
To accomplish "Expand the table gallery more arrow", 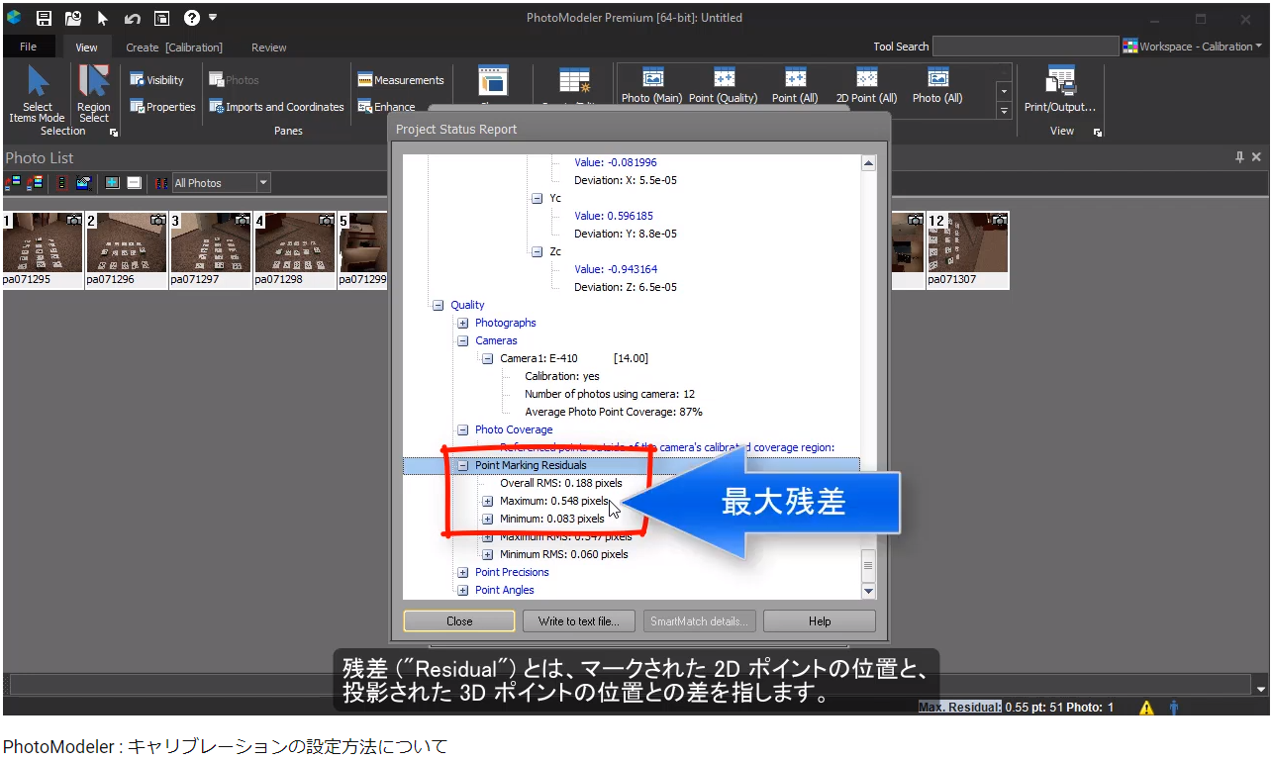I will [x=1004, y=111].
